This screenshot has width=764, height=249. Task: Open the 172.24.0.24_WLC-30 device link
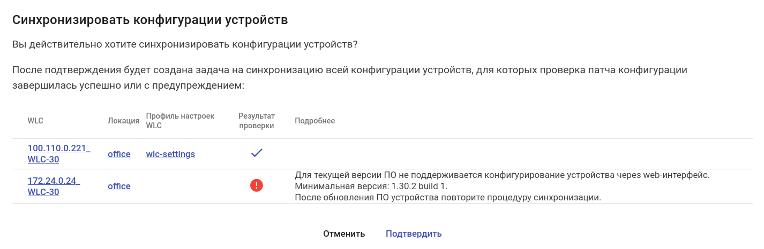pyautogui.click(x=54, y=186)
